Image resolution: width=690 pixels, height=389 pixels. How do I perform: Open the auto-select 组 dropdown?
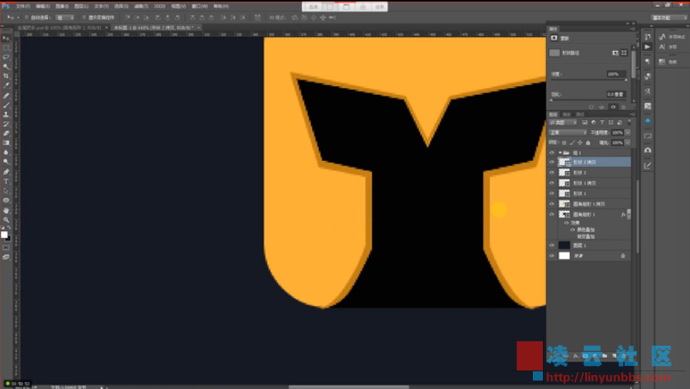[65, 18]
